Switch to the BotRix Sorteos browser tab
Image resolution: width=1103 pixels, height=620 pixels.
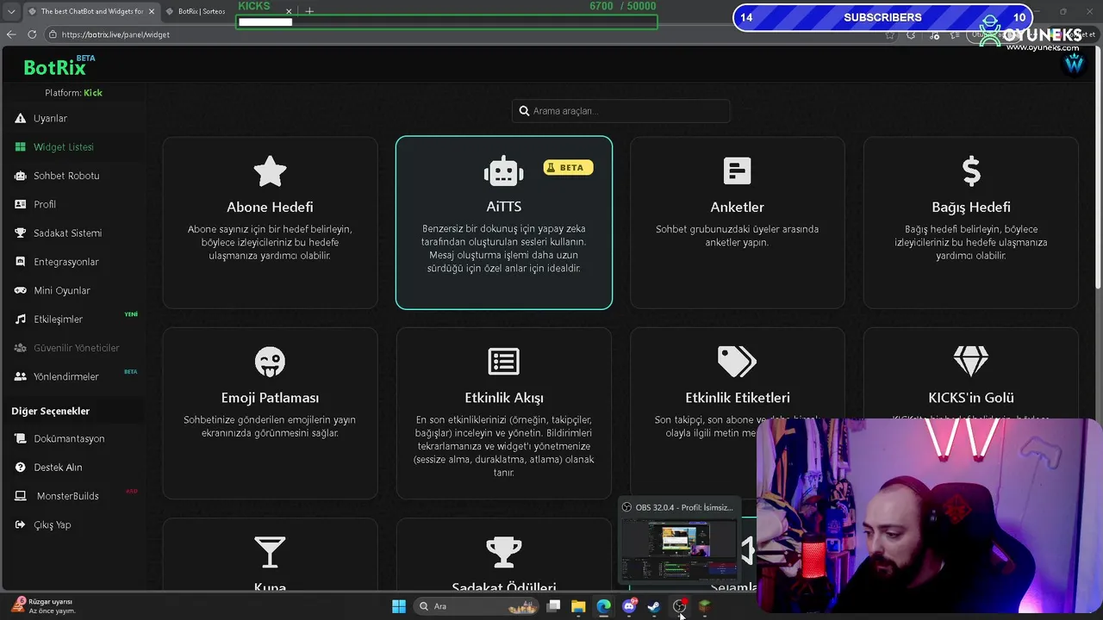click(x=200, y=11)
